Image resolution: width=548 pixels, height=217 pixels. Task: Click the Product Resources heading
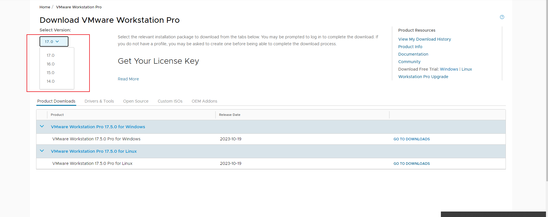tap(417, 30)
